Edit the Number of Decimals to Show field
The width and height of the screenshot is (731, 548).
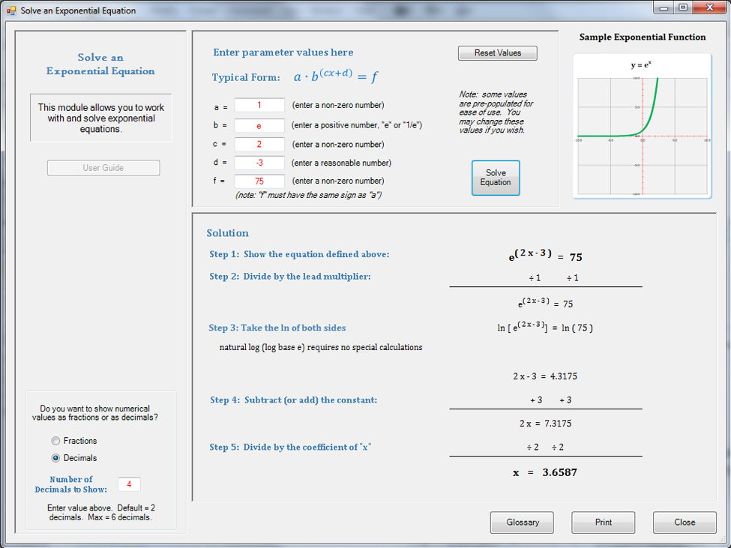129,484
